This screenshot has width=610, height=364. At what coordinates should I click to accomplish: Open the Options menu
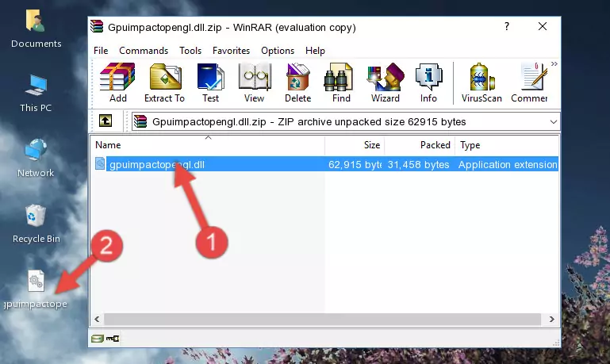pyautogui.click(x=278, y=51)
